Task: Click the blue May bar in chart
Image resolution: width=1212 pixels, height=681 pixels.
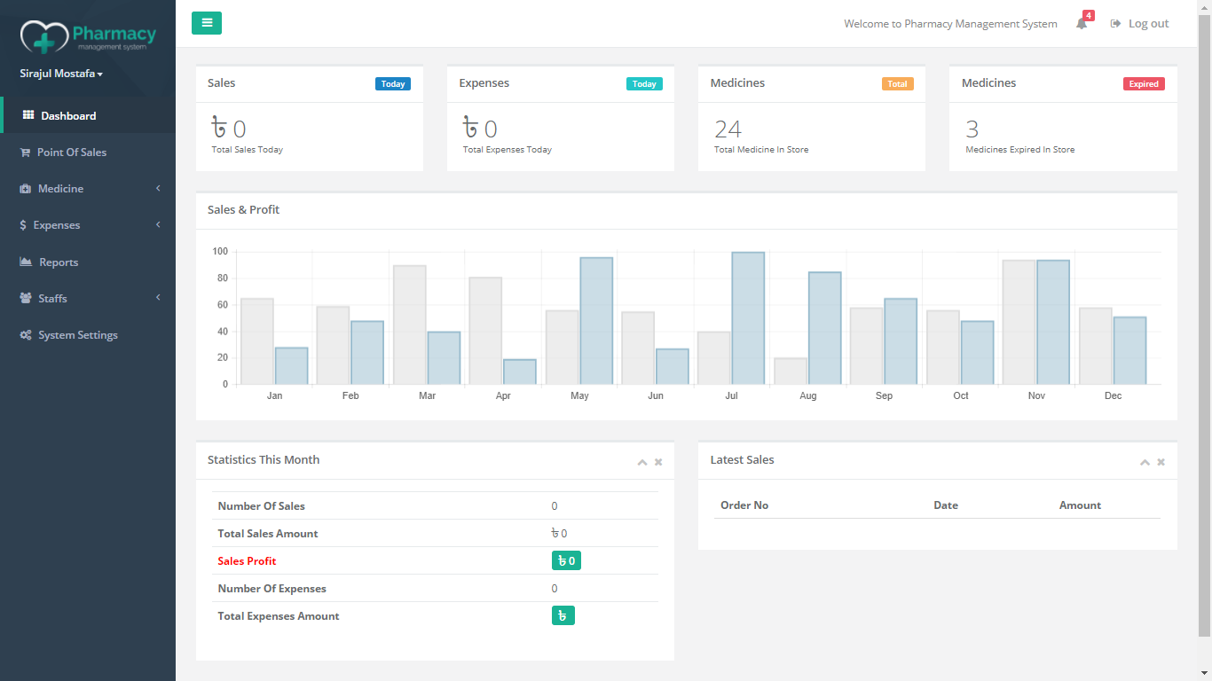Action: (x=596, y=321)
